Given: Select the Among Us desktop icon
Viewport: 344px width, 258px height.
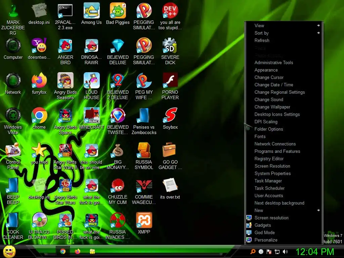Looking at the screenshot, I should click(x=91, y=13).
